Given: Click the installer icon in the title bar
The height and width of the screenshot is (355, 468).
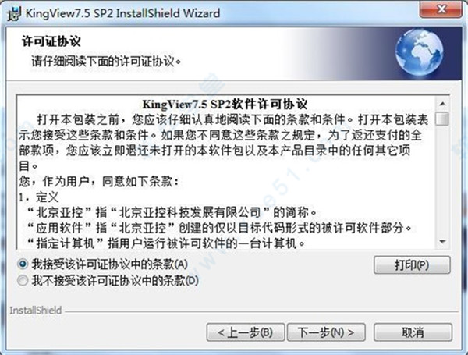Looking at the screenshot, I should pyautogui.click(x=14, y=14).
